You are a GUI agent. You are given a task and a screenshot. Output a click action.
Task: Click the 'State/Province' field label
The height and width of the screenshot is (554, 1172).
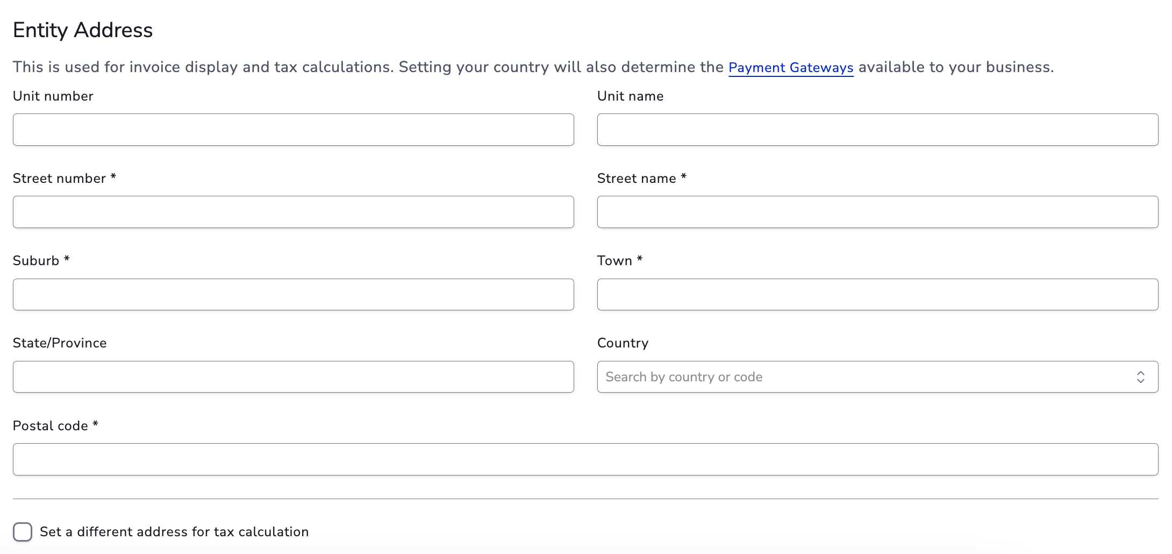point(60,343)
